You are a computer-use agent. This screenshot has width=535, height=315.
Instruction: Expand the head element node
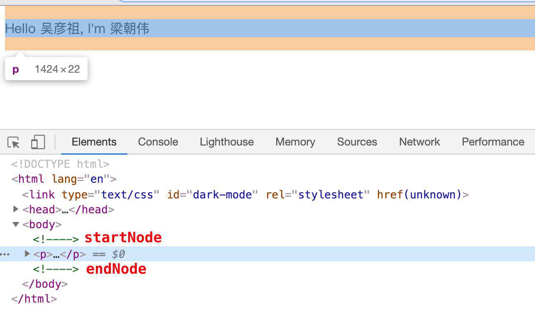[16, 209]
